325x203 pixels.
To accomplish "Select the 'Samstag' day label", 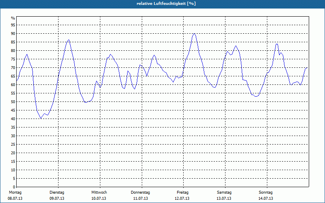I will [224, 192].
